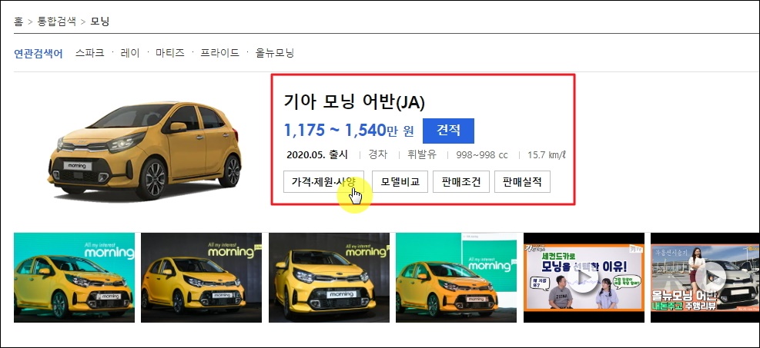760x348 pixels.
Task: Open second Morning photo on dark stage
Action: [201, 277]
